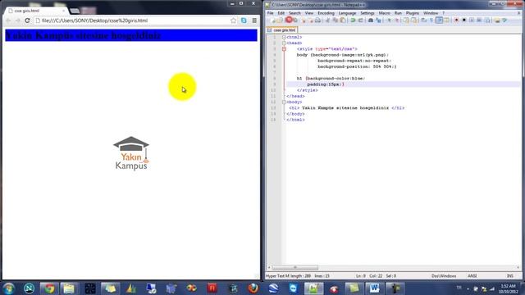525x295 pixels.
Task: Open the File menu in Notepad++
Action: (x=270, y=13)
